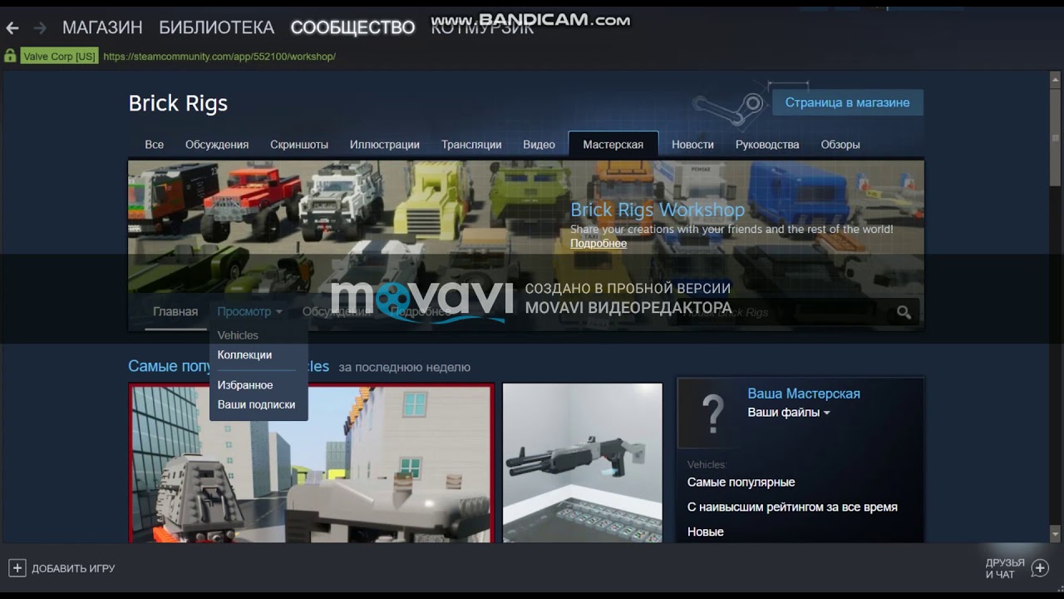Click the Valve Corp [US] certificate badge
This screenshot has height=599, width=1064.
pos(59,57)
